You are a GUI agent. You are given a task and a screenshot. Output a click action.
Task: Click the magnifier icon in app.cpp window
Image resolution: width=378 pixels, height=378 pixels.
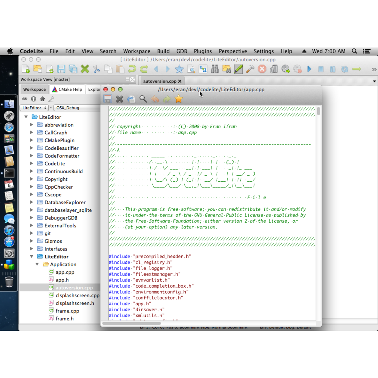[143, 99]
